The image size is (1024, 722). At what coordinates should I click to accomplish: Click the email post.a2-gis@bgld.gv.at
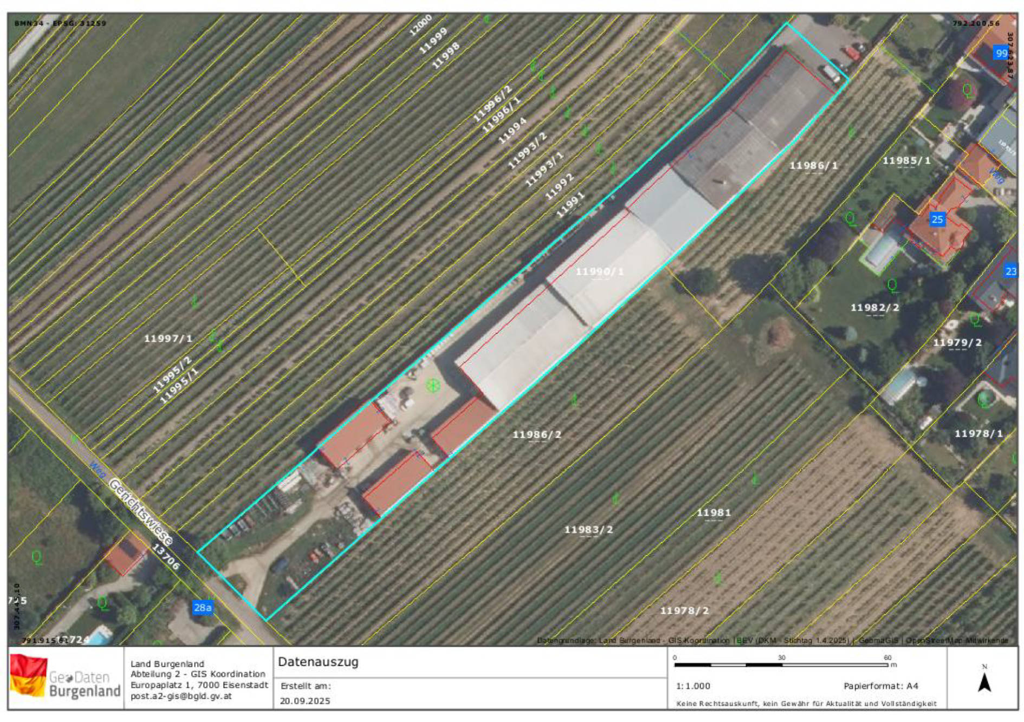pyautogui.click(x=181, y=696)
